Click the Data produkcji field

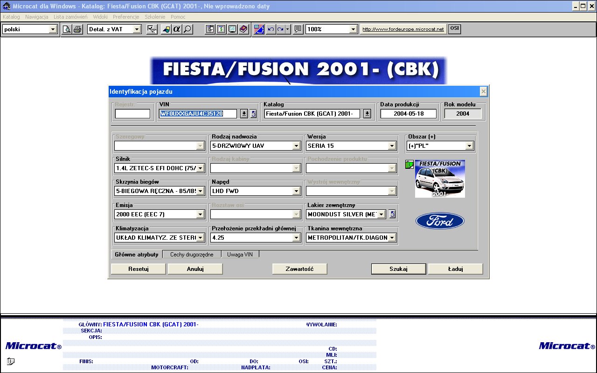tap(409, 114)
